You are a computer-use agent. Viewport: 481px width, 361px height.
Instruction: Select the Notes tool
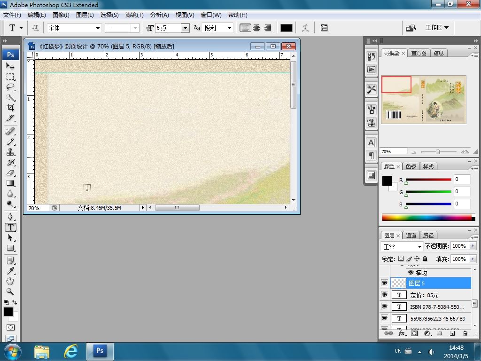tap(10, 261)
